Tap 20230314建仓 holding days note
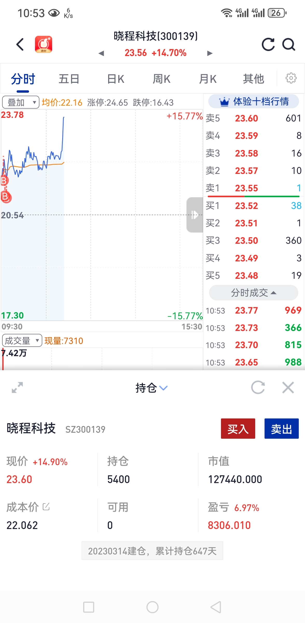 (x=152, y=551)
